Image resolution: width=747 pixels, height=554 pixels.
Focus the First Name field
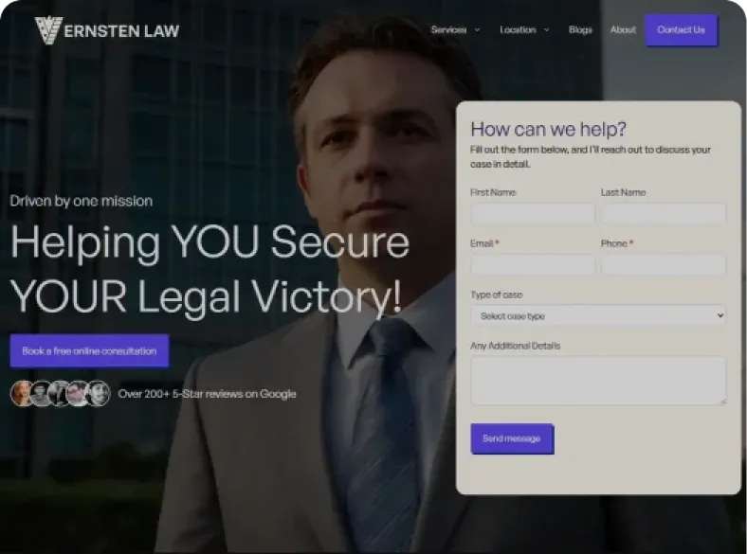coord(533,213)
